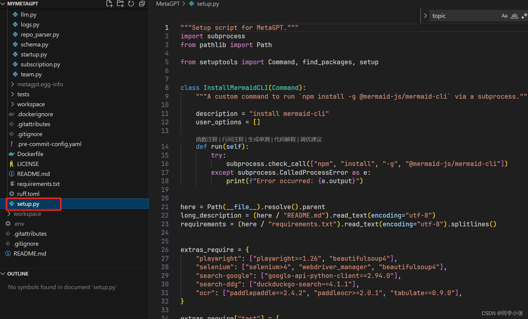Open README.md at the bottom of tree
528x319 pixels.
(30, 254)
